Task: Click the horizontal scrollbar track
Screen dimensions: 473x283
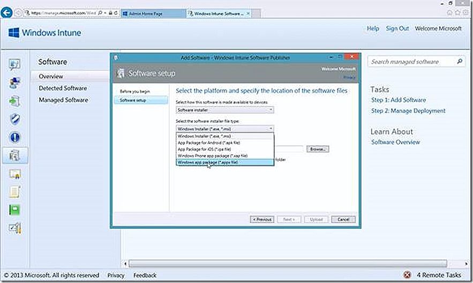Action: (x=288, y=264)
